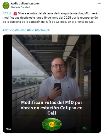
Task: Click the left black bar of the video
Action: point(8,83)
